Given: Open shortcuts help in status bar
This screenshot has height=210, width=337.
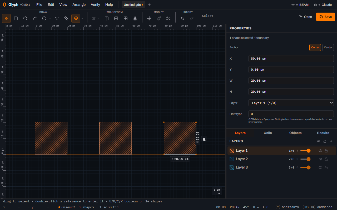Looking at the screenshot, I should click(287, 207).
